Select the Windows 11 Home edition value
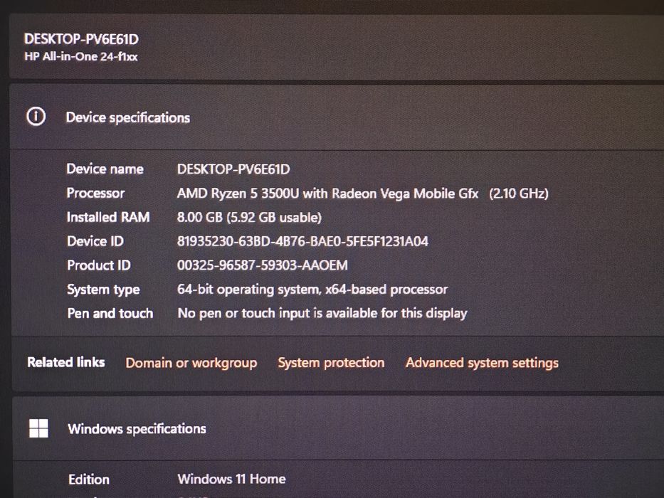The image size is (664, 498). (x=231, y=479)
